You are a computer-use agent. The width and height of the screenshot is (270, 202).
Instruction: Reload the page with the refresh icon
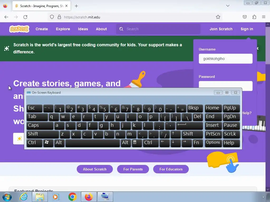tap(25, 17)
